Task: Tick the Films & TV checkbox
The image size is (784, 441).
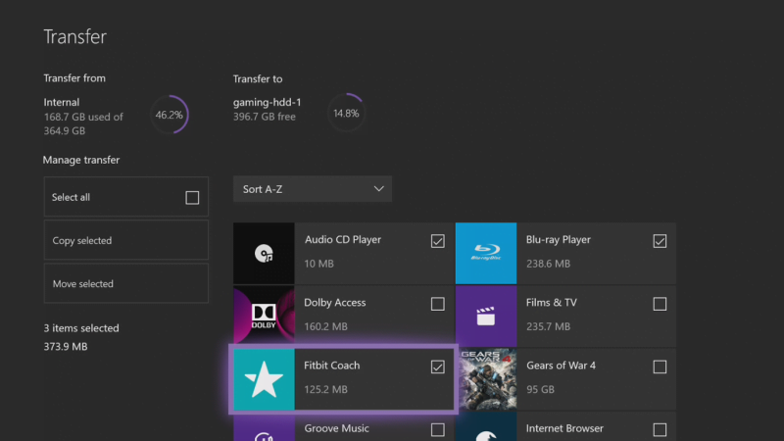Action: pyautogui.click(x=660, y=304)
